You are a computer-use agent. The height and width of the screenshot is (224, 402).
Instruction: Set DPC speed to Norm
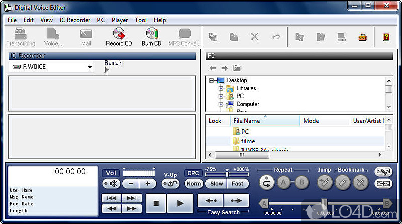click(194, 183)
